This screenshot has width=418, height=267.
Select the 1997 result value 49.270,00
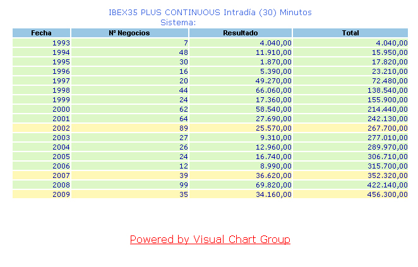(x=273, y=81)
